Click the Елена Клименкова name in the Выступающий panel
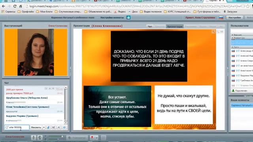253x142 pixels. [x=58, y=26]
